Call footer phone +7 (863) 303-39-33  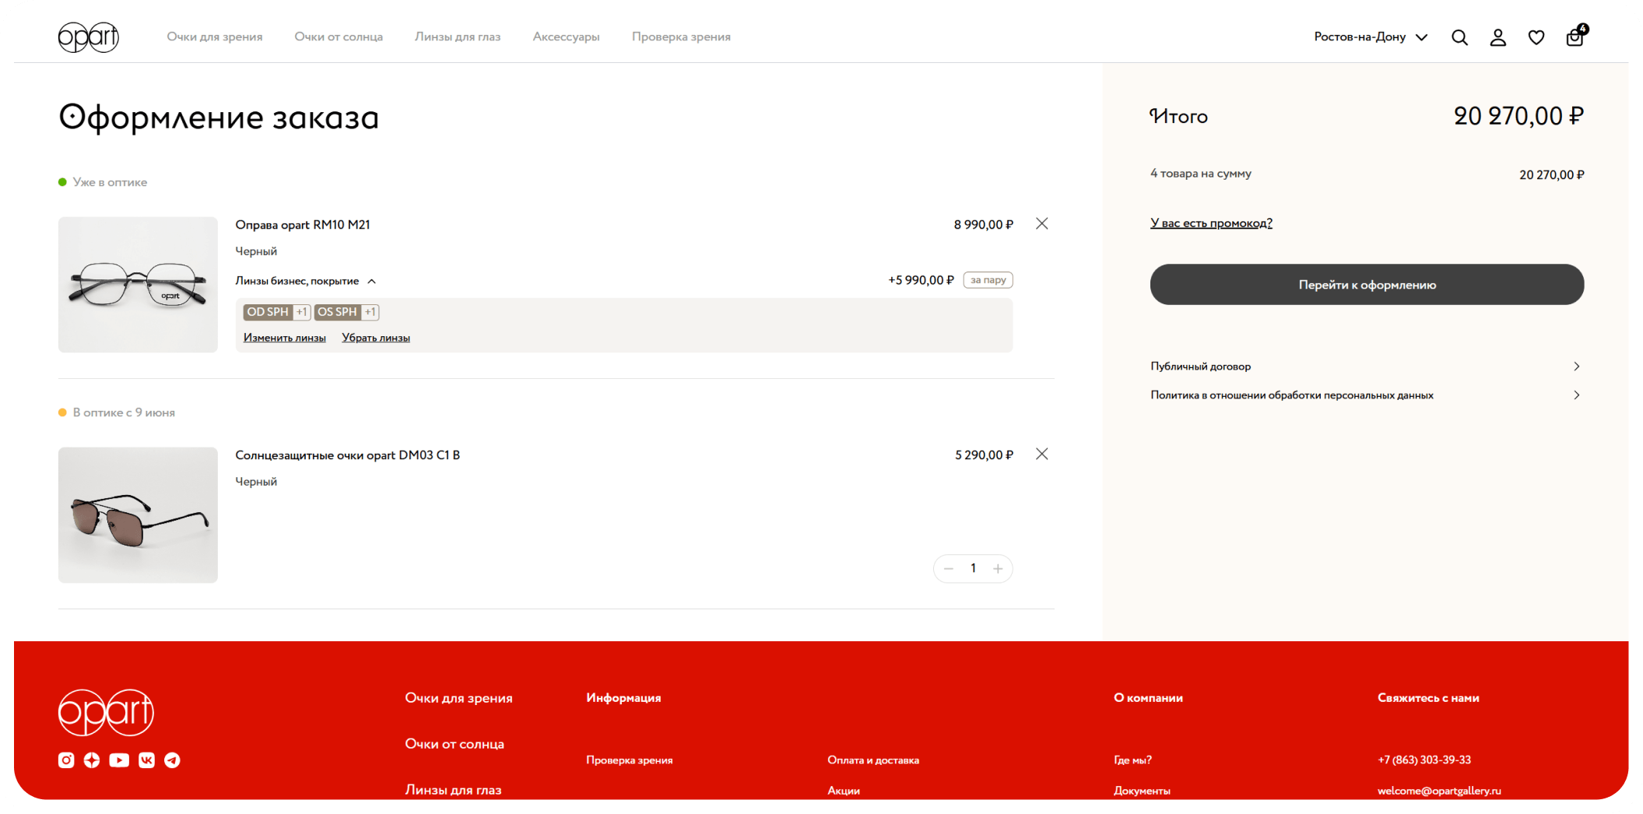pos(1424,760)
